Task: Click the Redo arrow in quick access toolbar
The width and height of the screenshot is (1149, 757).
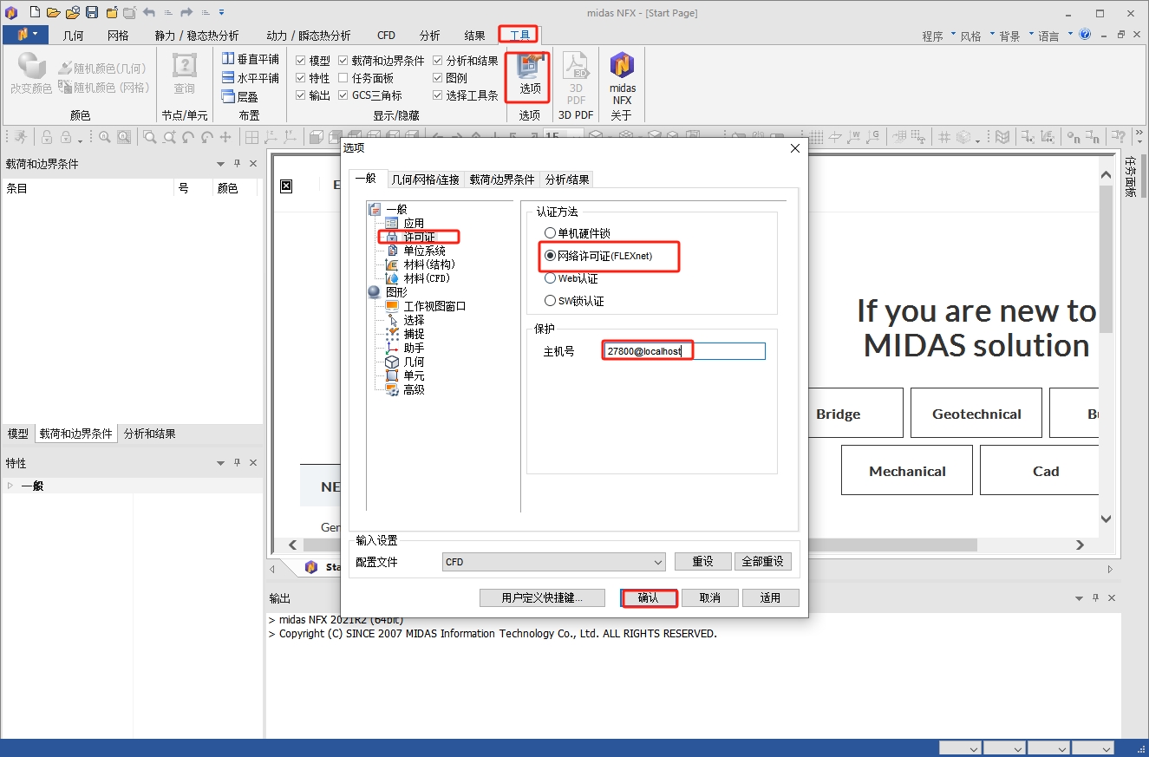Action: tap(186, 13)
